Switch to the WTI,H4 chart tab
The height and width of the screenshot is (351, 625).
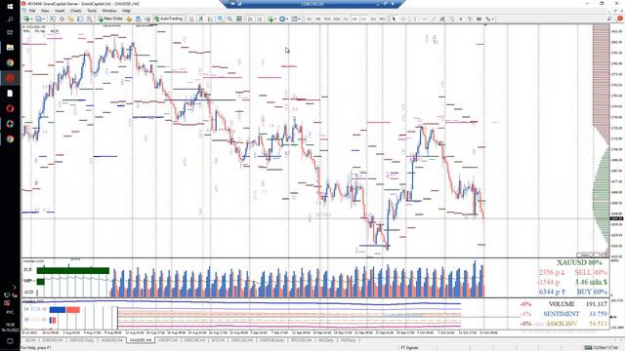218,340
